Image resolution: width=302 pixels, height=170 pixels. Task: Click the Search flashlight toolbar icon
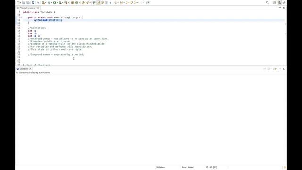pyautogui.click(x=94, y=3)
